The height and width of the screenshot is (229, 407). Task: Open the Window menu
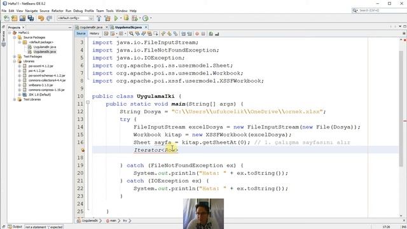121,11
